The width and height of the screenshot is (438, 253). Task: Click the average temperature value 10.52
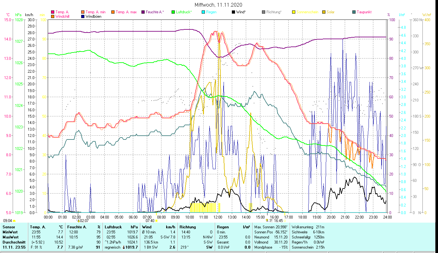(x=58, y=242)
